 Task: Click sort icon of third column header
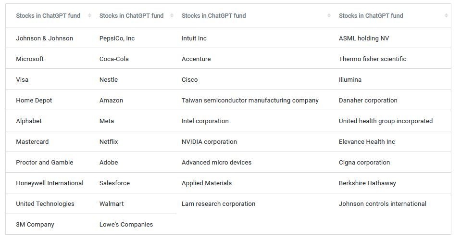[329, 15]
